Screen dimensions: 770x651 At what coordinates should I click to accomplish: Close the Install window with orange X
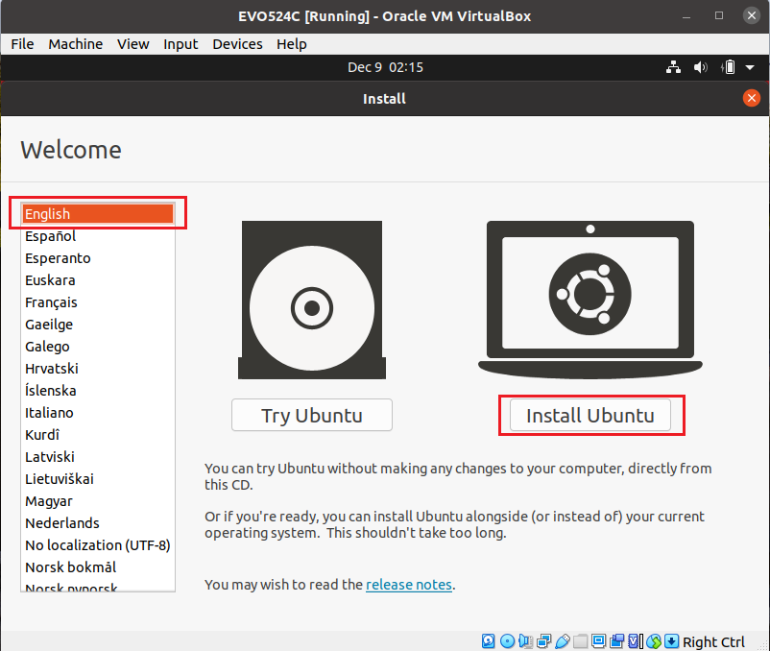tap(751, 98)
